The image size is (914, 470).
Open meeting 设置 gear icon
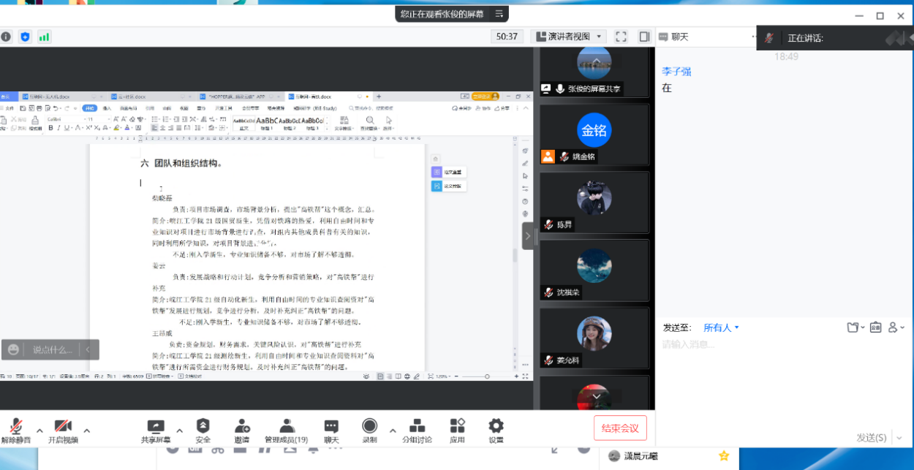tap(496, 427)
